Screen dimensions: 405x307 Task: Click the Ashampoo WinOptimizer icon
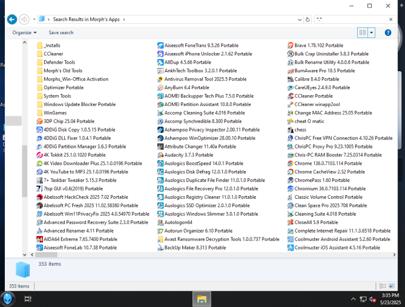(x=160, y=138)
